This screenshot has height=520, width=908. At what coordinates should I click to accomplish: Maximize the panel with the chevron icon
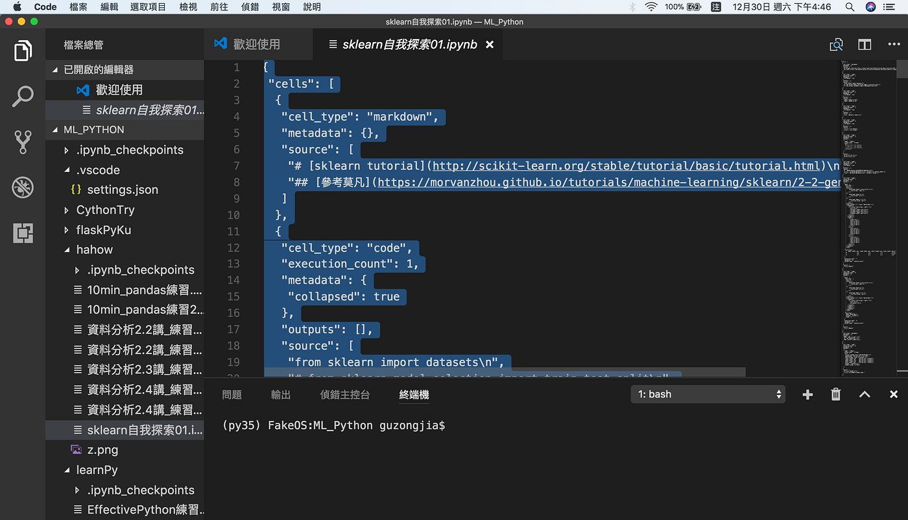(x=865, y=394)
